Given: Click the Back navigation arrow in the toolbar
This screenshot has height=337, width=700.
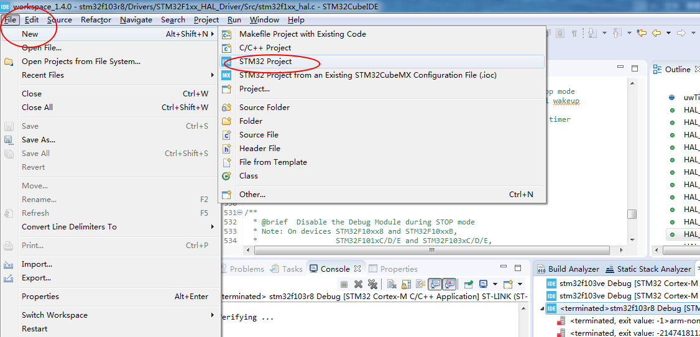Looking at the screenshot, I should pos(656,33).
